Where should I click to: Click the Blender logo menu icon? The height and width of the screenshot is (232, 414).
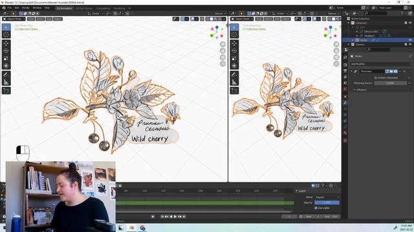point(4,8)
